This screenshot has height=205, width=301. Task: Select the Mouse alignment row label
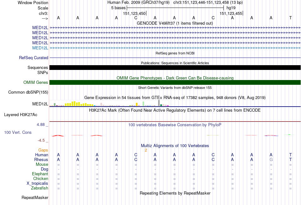42,165
